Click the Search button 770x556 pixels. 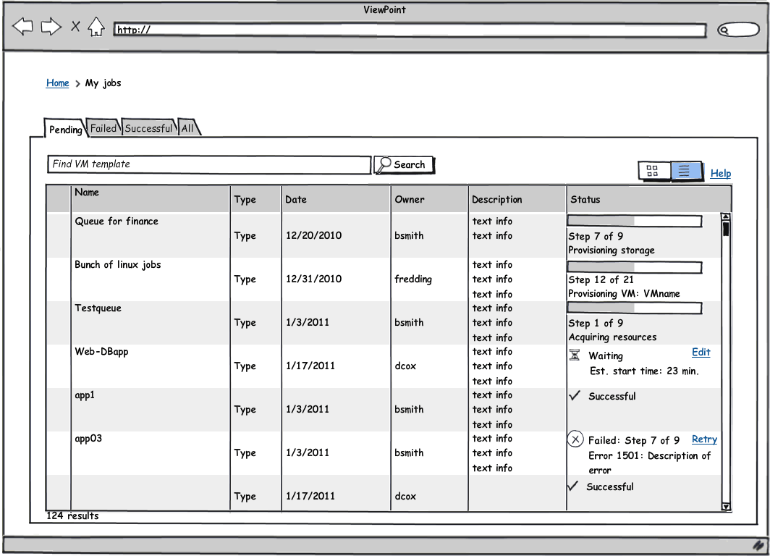(x=404, y=164)
